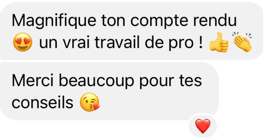Screen dimensions: 263x138
Task: Click the word "ton" in first message
Action: tap(113, 21)
